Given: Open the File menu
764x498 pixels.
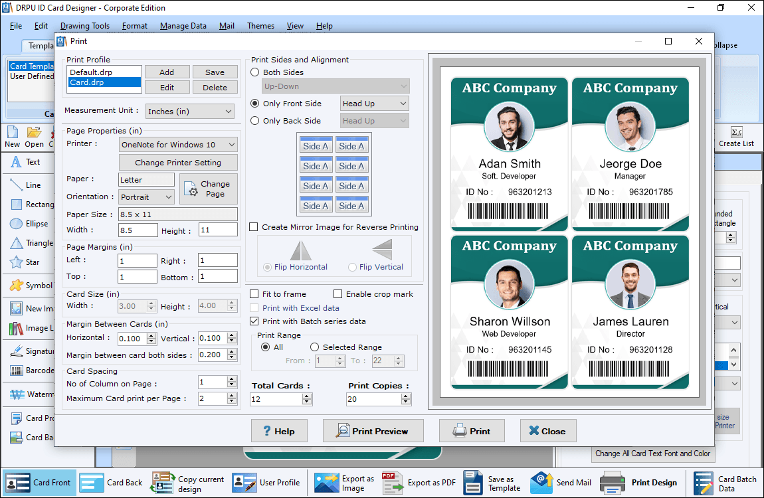Looking at the screenshot, I should pyautogui.click(x=15, y=26).
